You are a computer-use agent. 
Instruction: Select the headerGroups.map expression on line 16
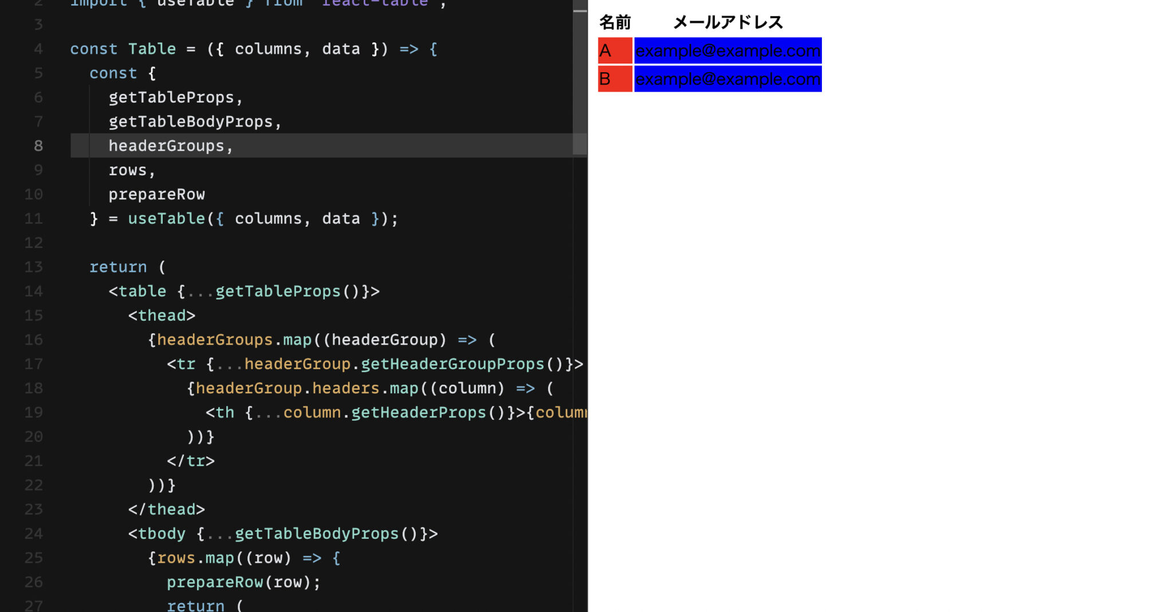click(235, 339)
